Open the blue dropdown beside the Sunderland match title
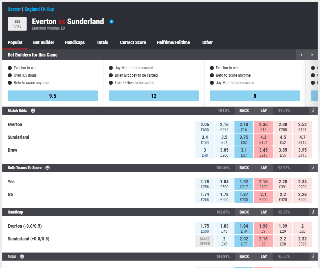This screenshot has width=320, height=268. (111, 21)
